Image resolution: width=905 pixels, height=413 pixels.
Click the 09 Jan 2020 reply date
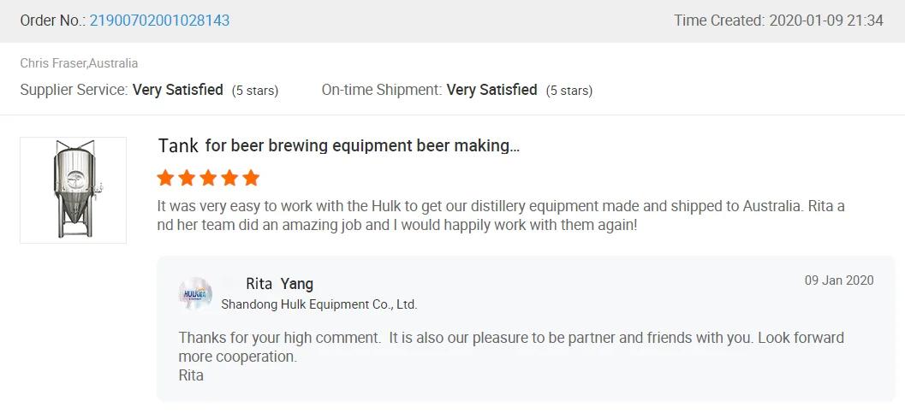(x=839, y=280)
